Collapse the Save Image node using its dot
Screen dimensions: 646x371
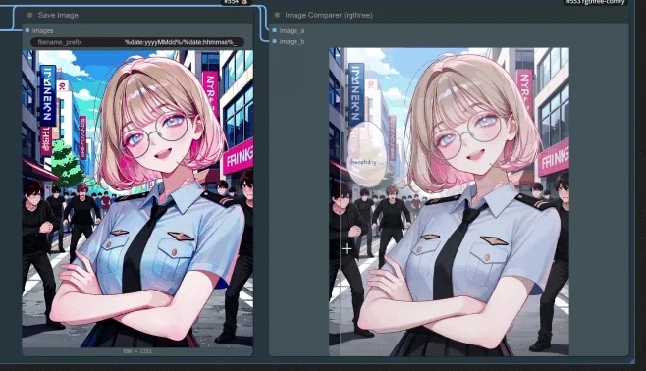click(29, 16)
